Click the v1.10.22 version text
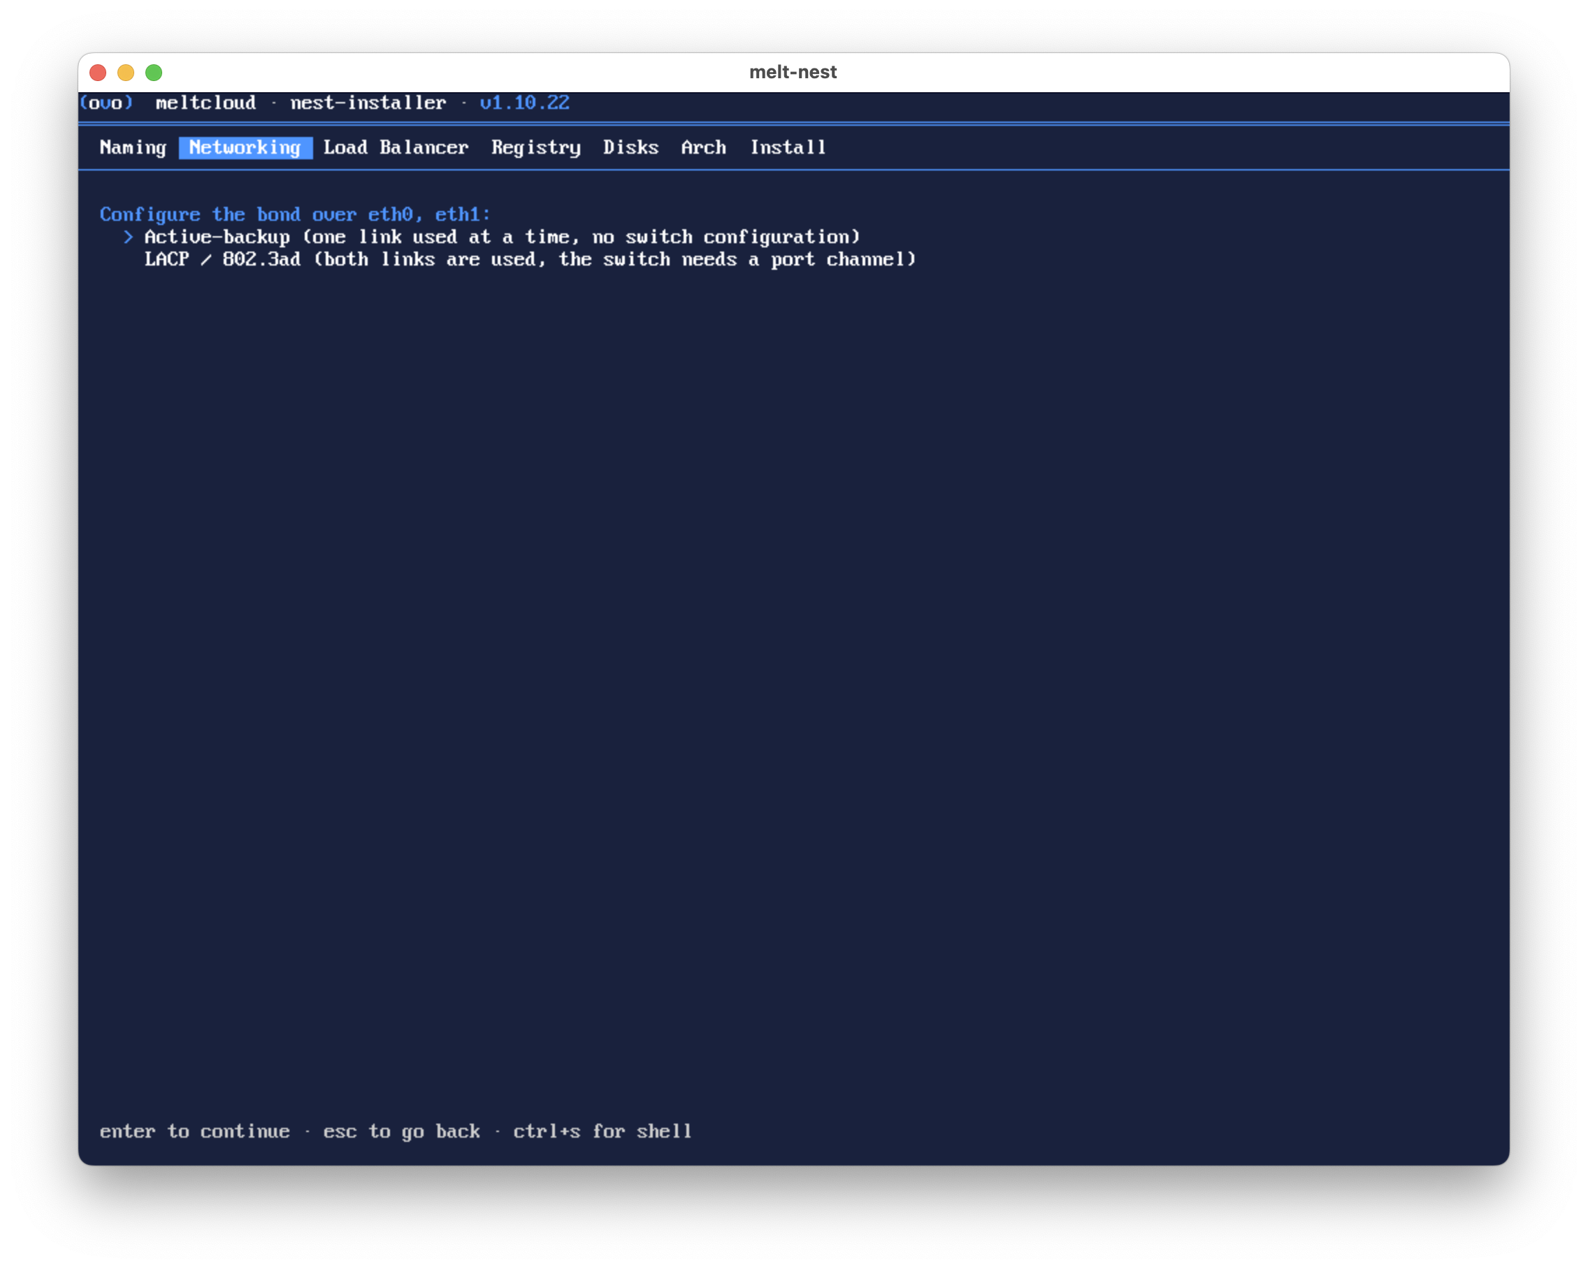The width and height of the screenshot is (1588, 1269). 524,103
